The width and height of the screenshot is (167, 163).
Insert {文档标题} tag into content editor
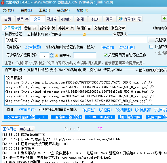click(124, 110)
